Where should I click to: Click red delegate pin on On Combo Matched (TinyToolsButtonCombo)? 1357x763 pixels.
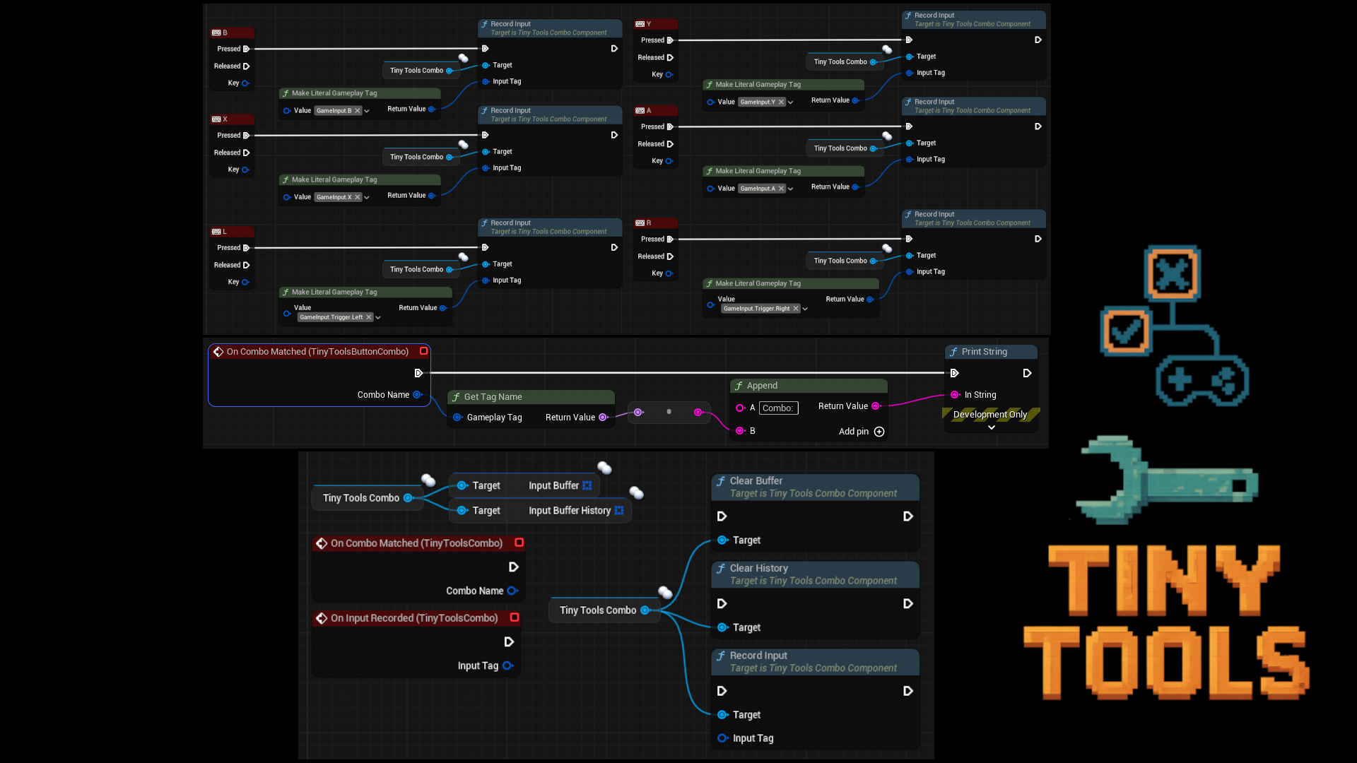424,351
